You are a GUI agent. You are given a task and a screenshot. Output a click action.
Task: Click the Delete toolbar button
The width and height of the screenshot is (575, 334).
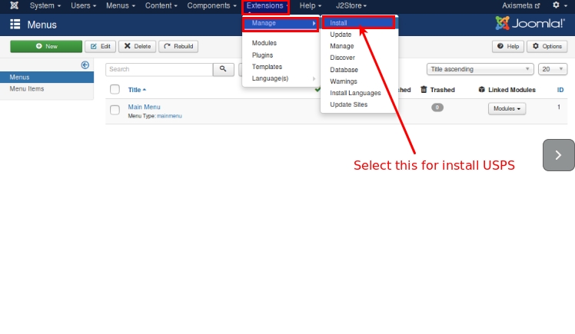pyautogui.click(x=137, y=47)
